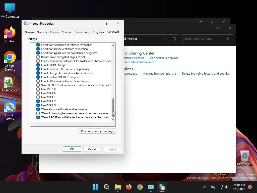Screen dimensions: 257x193
Task: Open clock and date in taskbar
Action: [x=239, y=187]
